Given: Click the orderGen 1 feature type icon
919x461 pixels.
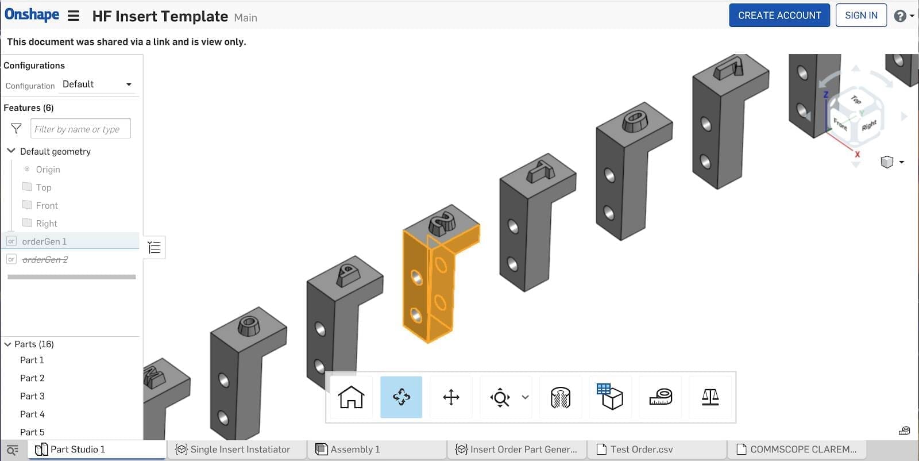Looking at the screenshot, I should [x=11, y=241].
